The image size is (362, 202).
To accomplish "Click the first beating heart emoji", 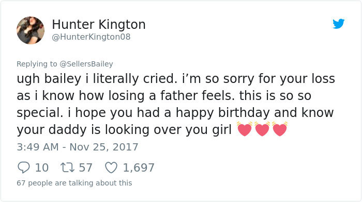I will point(245,129).
